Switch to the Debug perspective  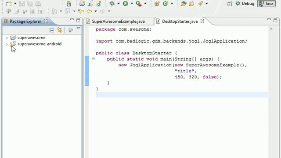(x=245, y=4)
